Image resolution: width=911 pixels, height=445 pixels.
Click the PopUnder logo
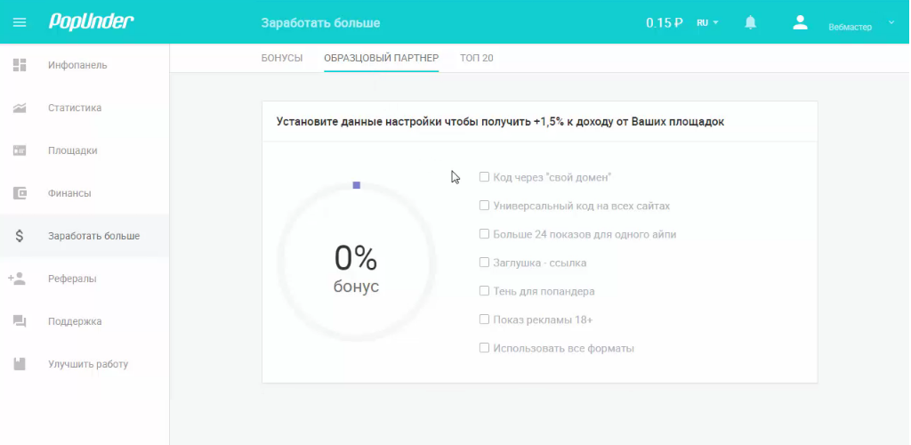(91, 22)
